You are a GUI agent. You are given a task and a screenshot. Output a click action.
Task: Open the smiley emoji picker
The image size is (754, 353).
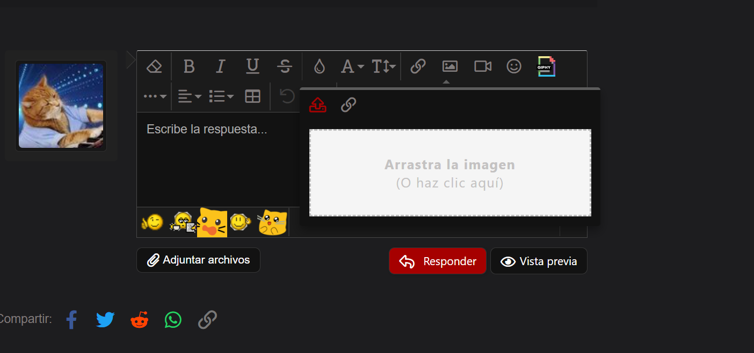514,66
